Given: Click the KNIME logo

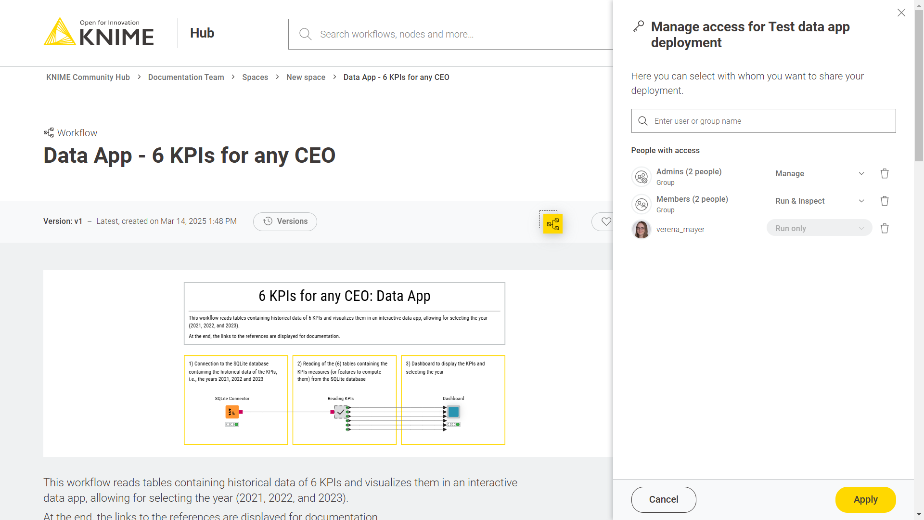Looking at the screenshot, I should 99,33.
